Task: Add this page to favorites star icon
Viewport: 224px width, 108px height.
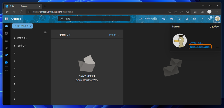Action: [x=187, y=12]
